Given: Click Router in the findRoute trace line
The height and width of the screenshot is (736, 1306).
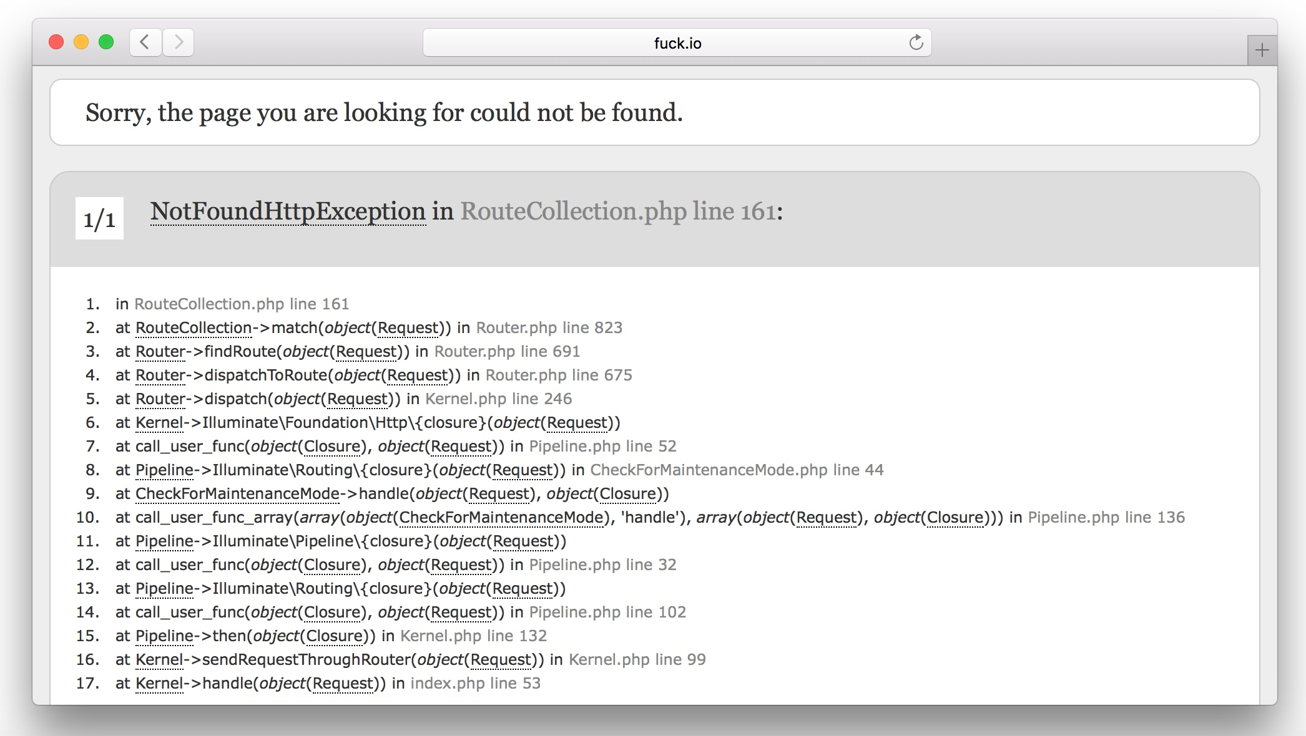Looking at the screenshot, I should tap(160, 352).
